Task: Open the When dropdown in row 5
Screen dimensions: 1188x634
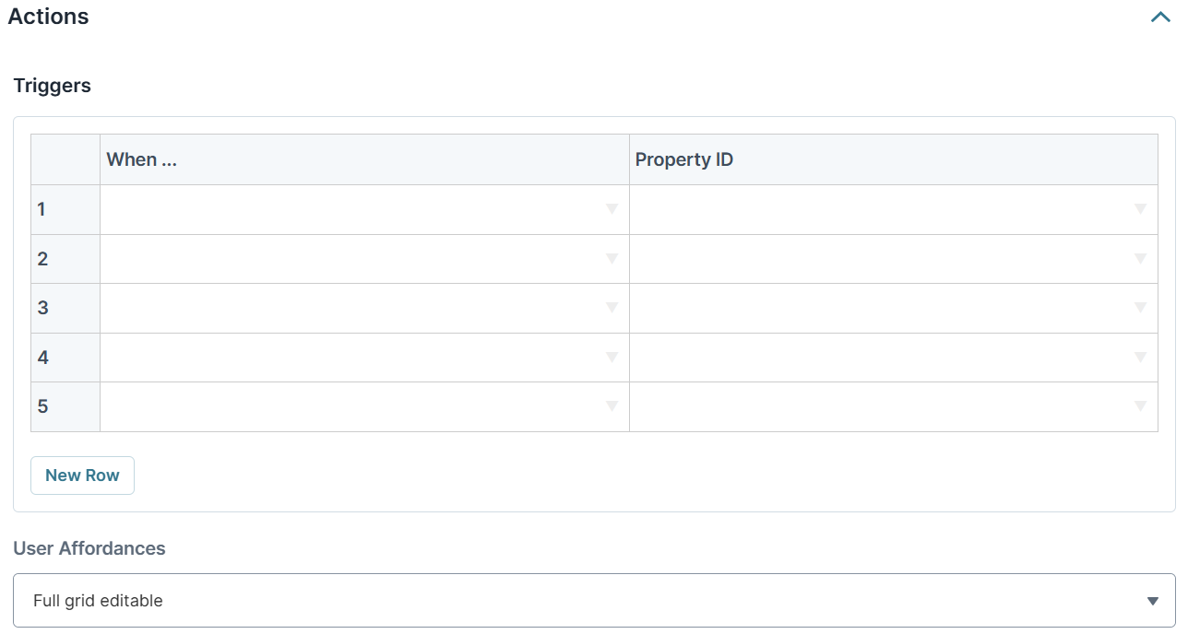Action: [612, 406]
